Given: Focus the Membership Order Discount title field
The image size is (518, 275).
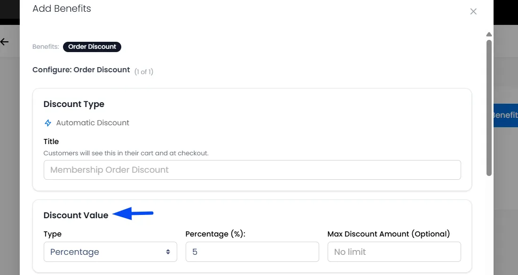Looking at the screenshot, I should [252, 170].
